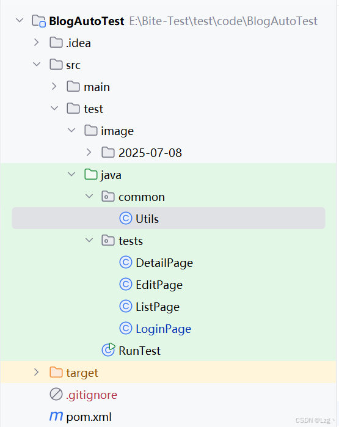
Task: Expand the main folder
Action: click(x=54, y=86)
